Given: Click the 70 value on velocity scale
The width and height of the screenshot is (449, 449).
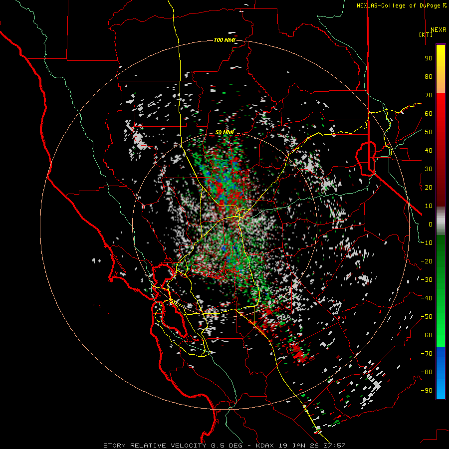Looking at the screenshot, I should [x=429, y=95].
